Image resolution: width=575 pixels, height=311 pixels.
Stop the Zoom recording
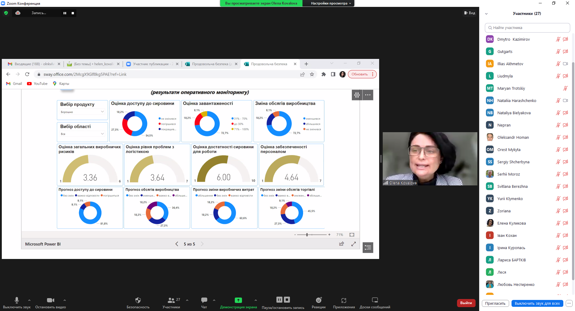[73, 13]
